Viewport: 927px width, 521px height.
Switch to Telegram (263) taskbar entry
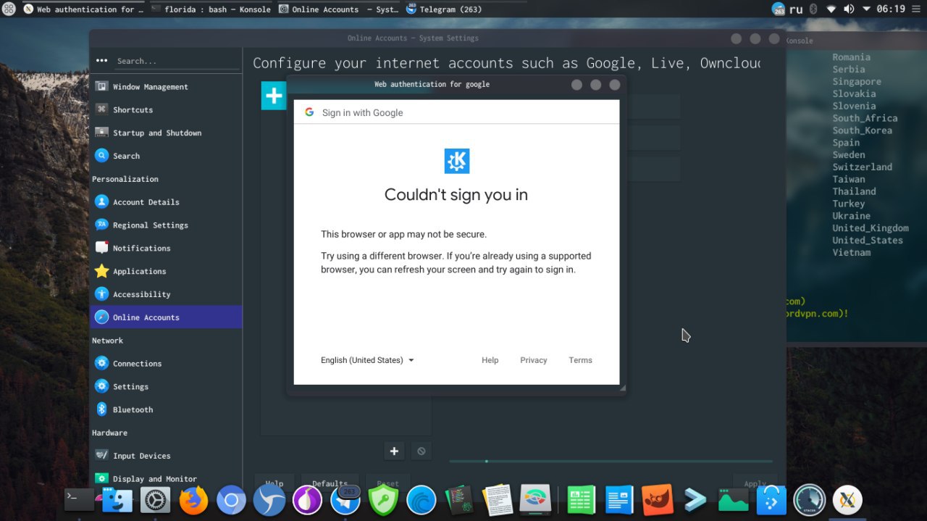445,9
